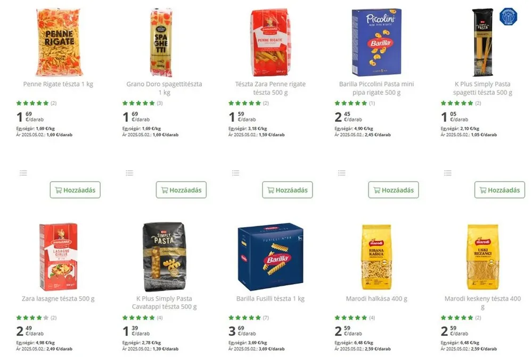532x357 pixels.
Task: Open the Grano Doro spagetti review count
Action: tap(160, 103)
